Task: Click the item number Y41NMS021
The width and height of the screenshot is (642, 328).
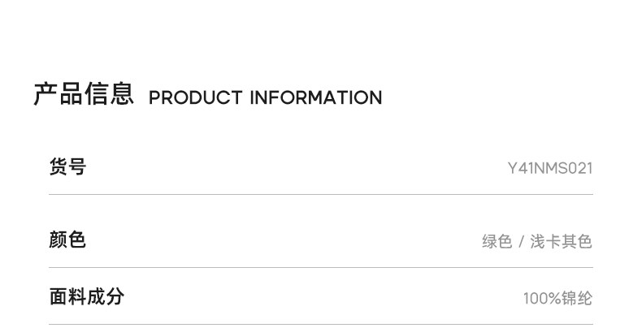Action: [549, 168]
